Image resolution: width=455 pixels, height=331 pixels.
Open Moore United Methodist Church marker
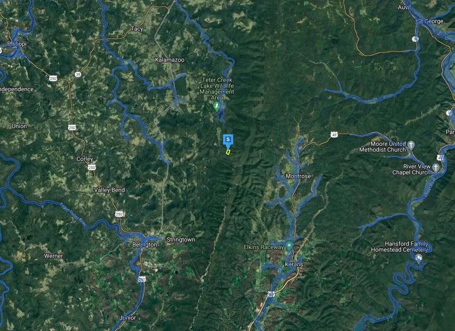(x=411, y=144)
